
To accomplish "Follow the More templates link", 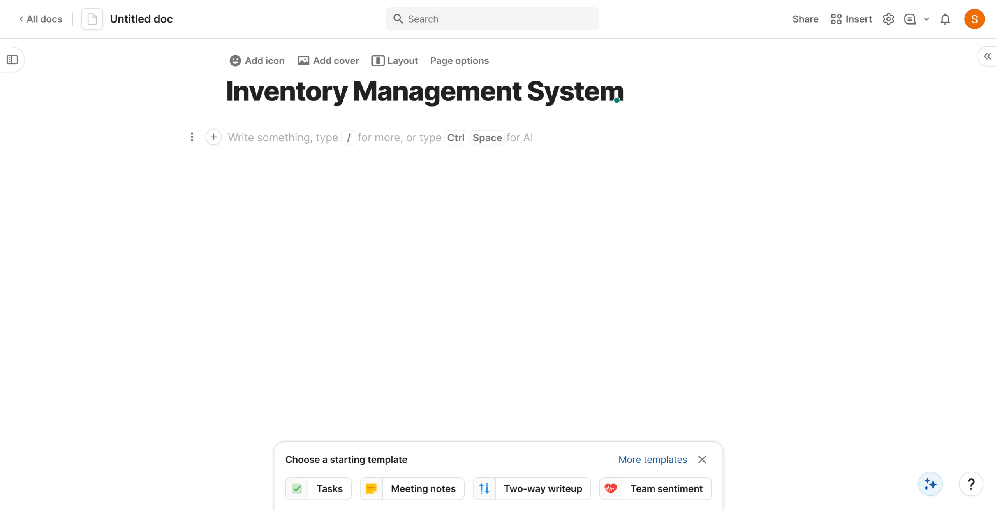I will (x=652, y=460).
